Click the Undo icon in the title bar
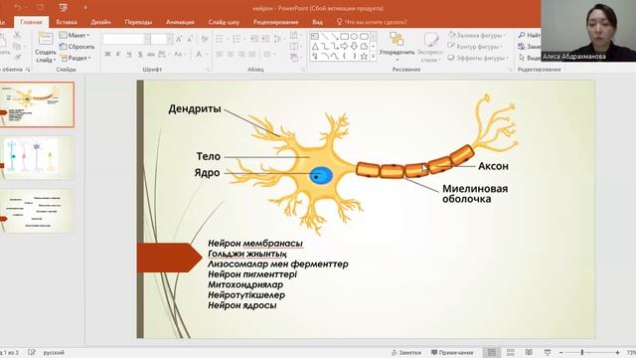Image resolution: width=636 pixels, height=358 pixels. click(18, 7)
